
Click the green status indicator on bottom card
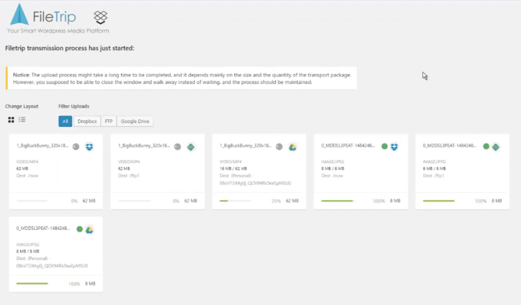click(79, 229)
